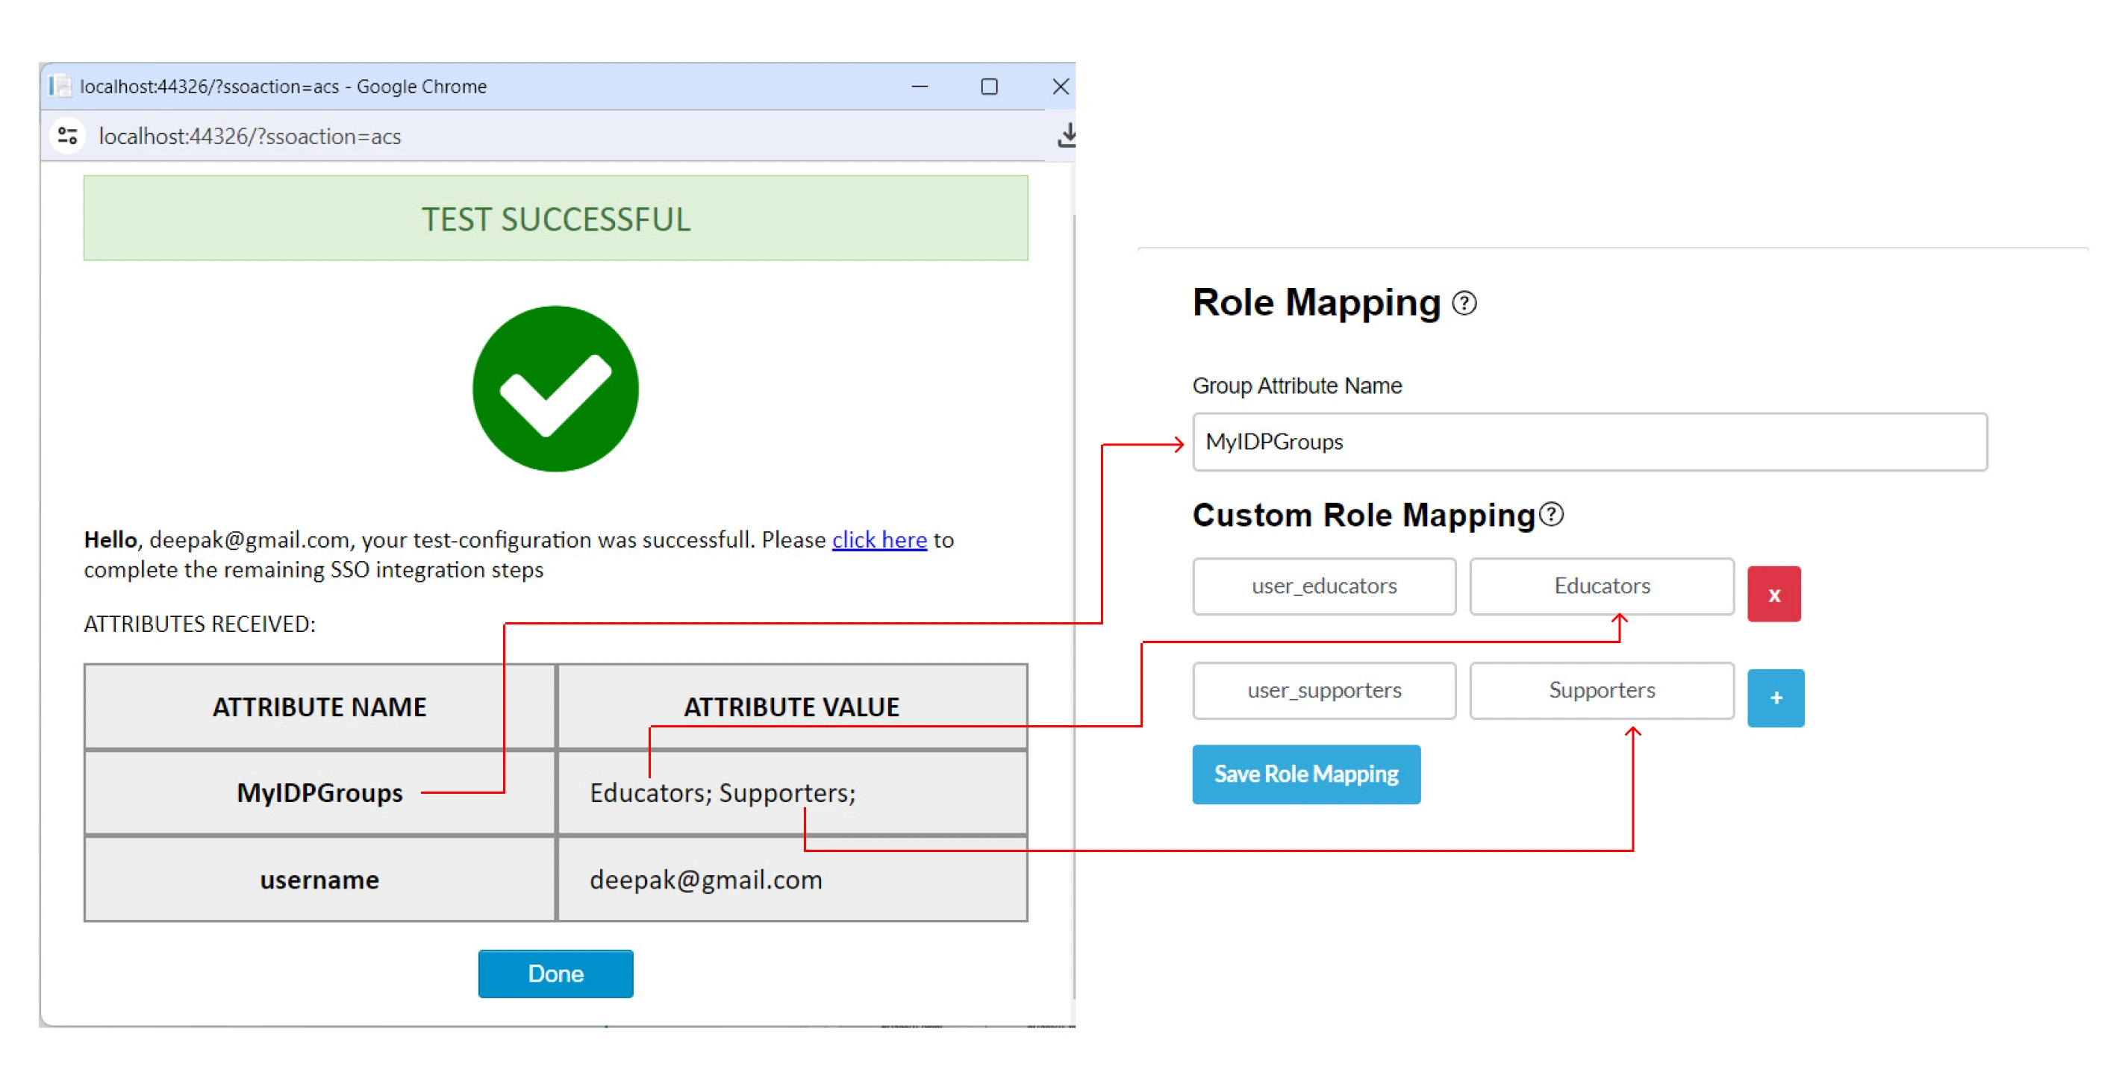The image size is (2128, 1090).
Task: Click the site settings icon in address bar
Action: [68, 136]
